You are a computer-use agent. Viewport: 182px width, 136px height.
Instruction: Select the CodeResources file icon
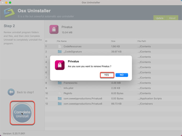point(60,46)
